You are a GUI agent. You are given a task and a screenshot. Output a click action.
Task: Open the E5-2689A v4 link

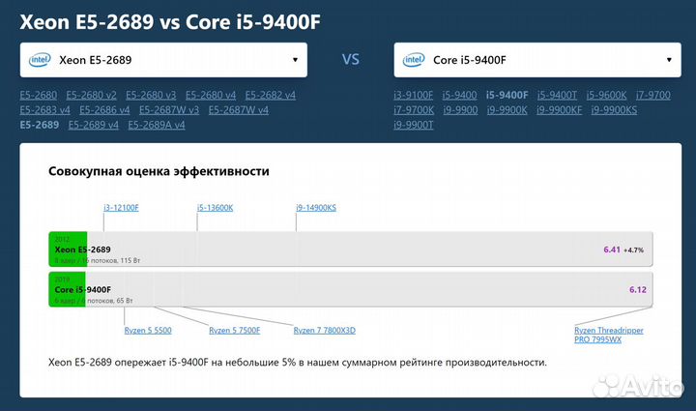pyautogui.click(x=157, y=125)
